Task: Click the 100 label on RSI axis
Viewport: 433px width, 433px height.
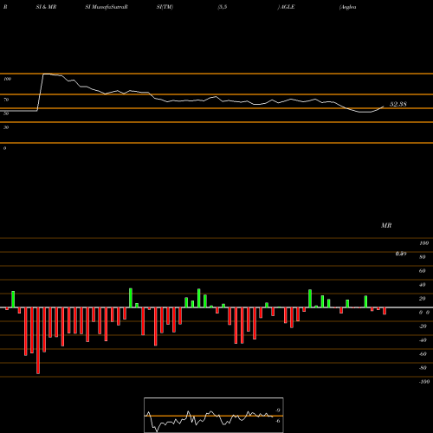Action: 8,79
